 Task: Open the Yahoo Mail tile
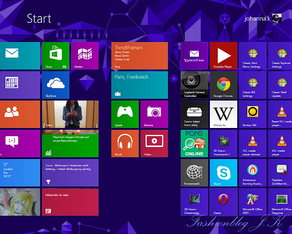click(x=194, y=56)
